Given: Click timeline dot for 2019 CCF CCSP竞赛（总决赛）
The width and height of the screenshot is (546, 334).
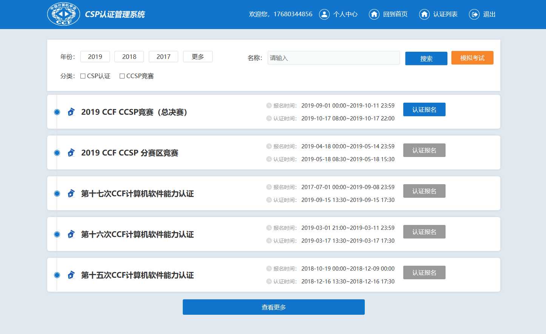Looking at the screenshot, I should [x=57, y=112].
